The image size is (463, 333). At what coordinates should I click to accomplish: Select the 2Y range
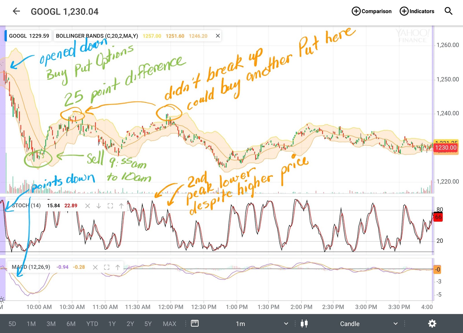coord(130,324)
